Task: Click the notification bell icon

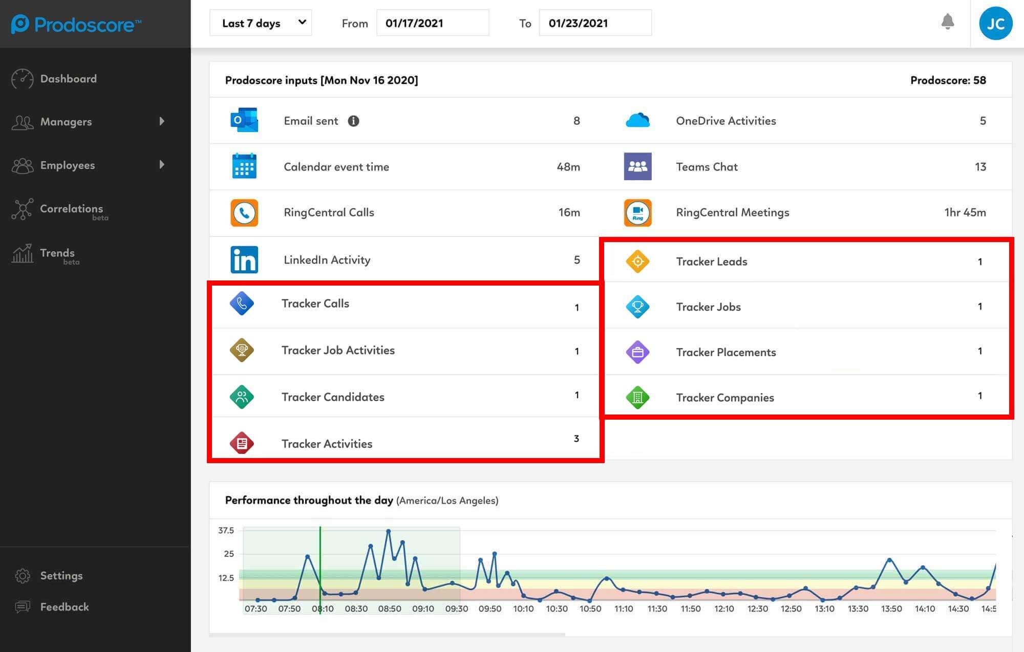Action: [947, 22]
